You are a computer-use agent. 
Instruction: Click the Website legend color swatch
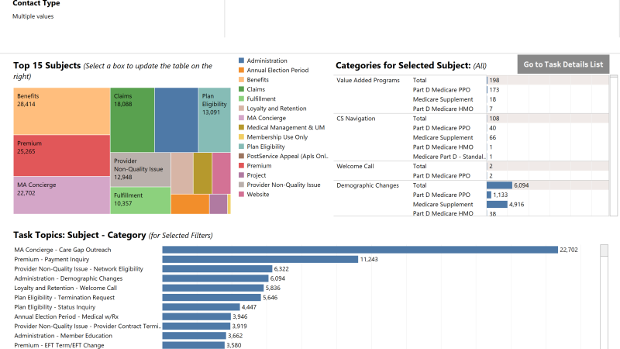tap(241, 194)
